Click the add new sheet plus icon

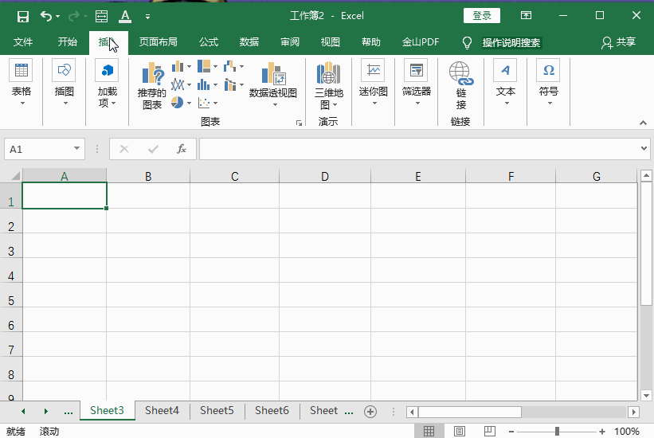point(370,411)
